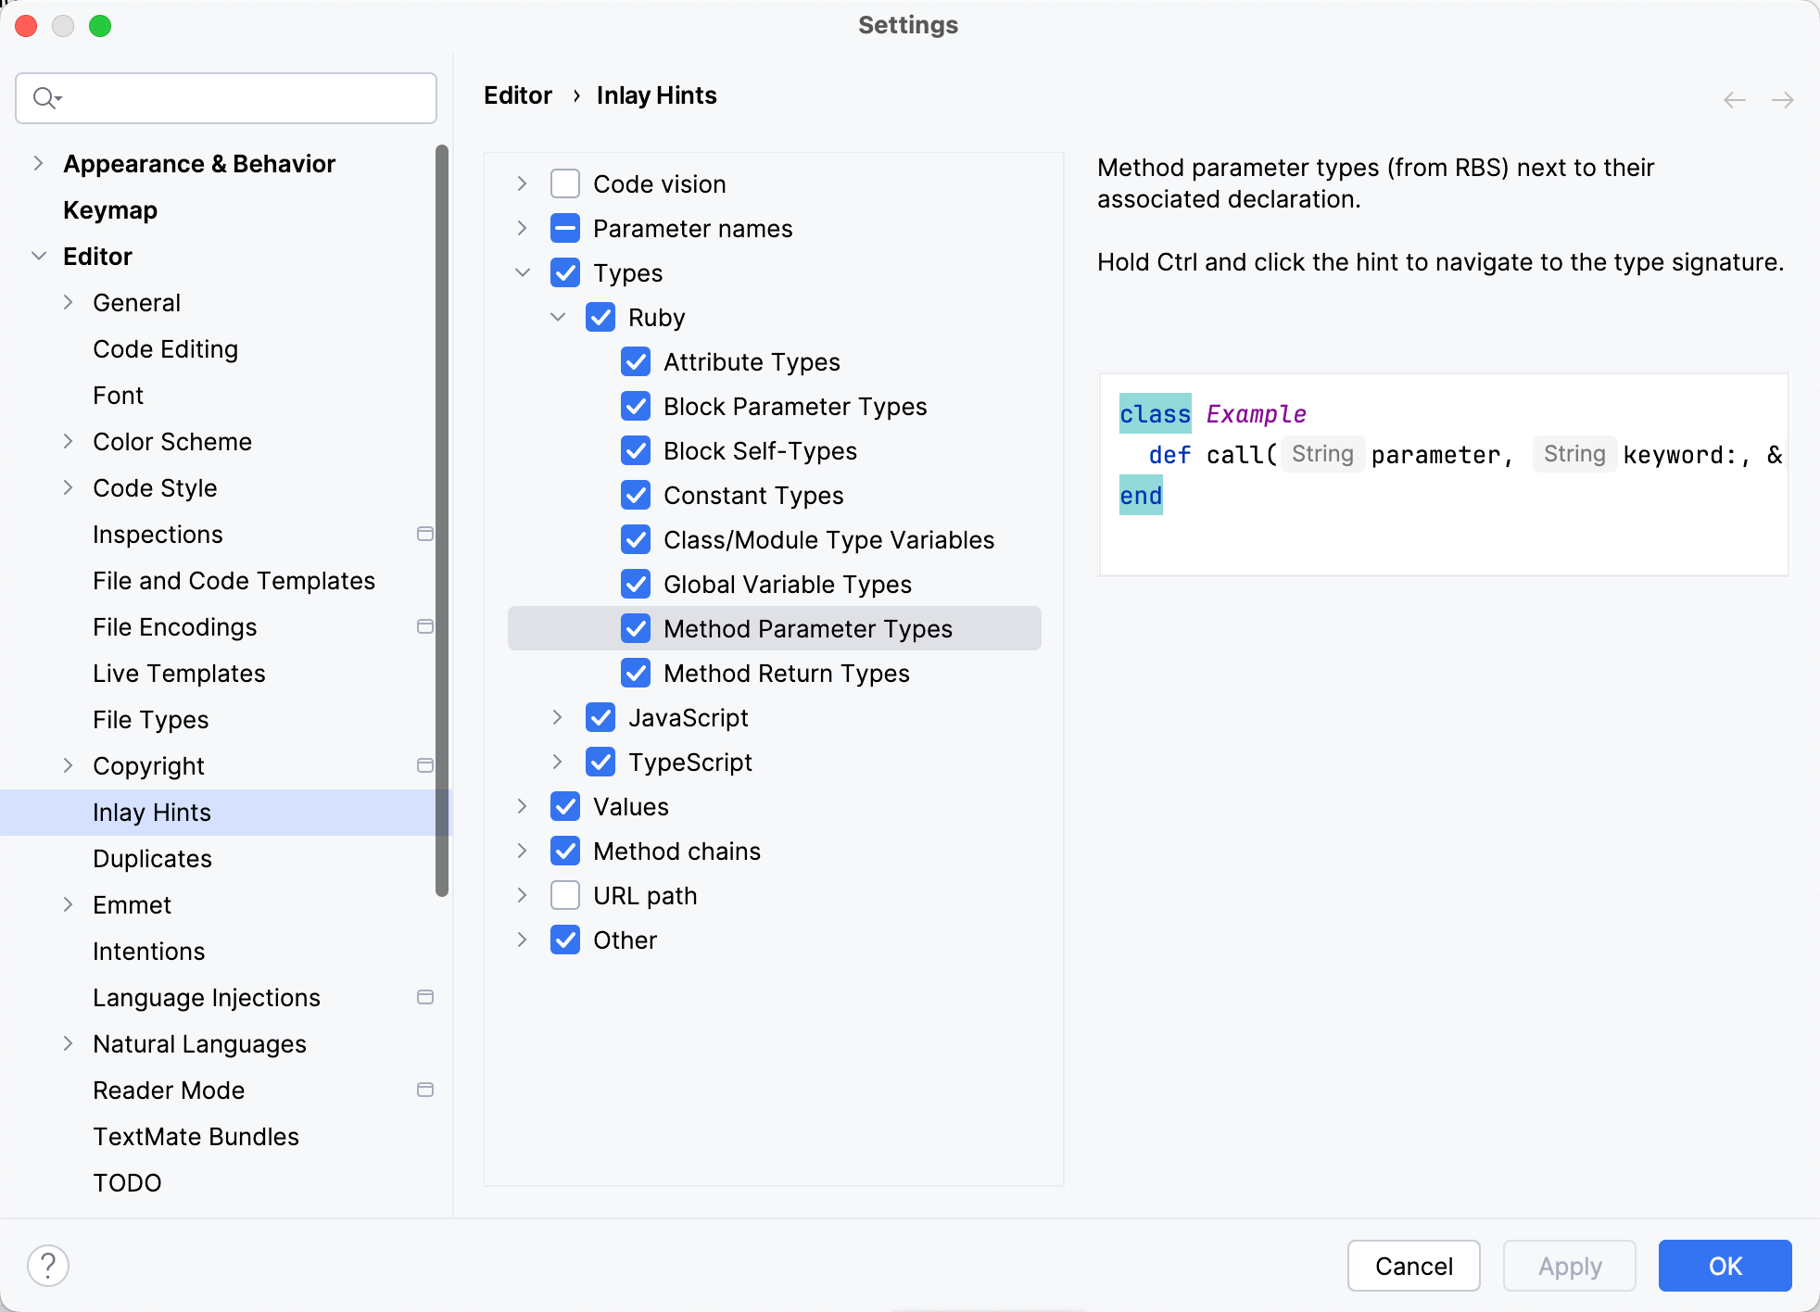Screen dimensions: 1820x1312
Task: Click the forward navigation arrow icon
Action: pos(1782,98)
